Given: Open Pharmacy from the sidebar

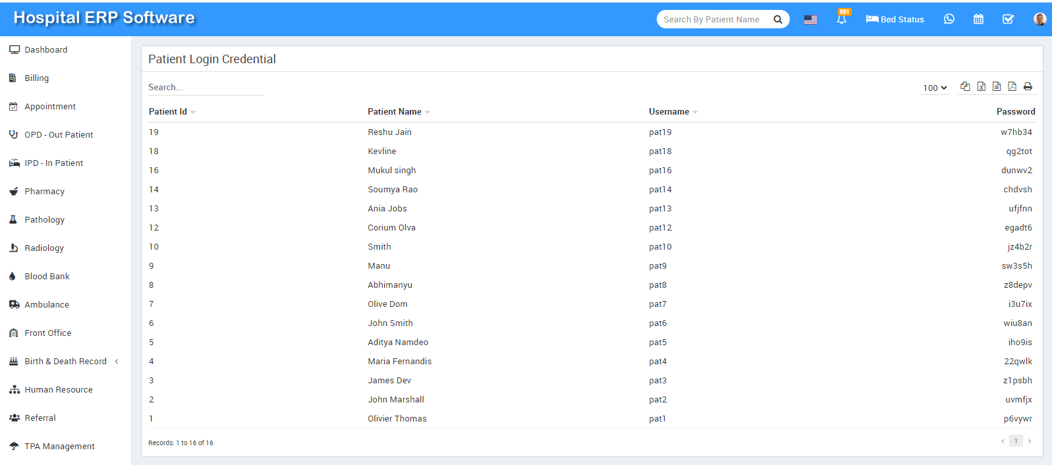Looking at the screenshot, I should point(44,191).
